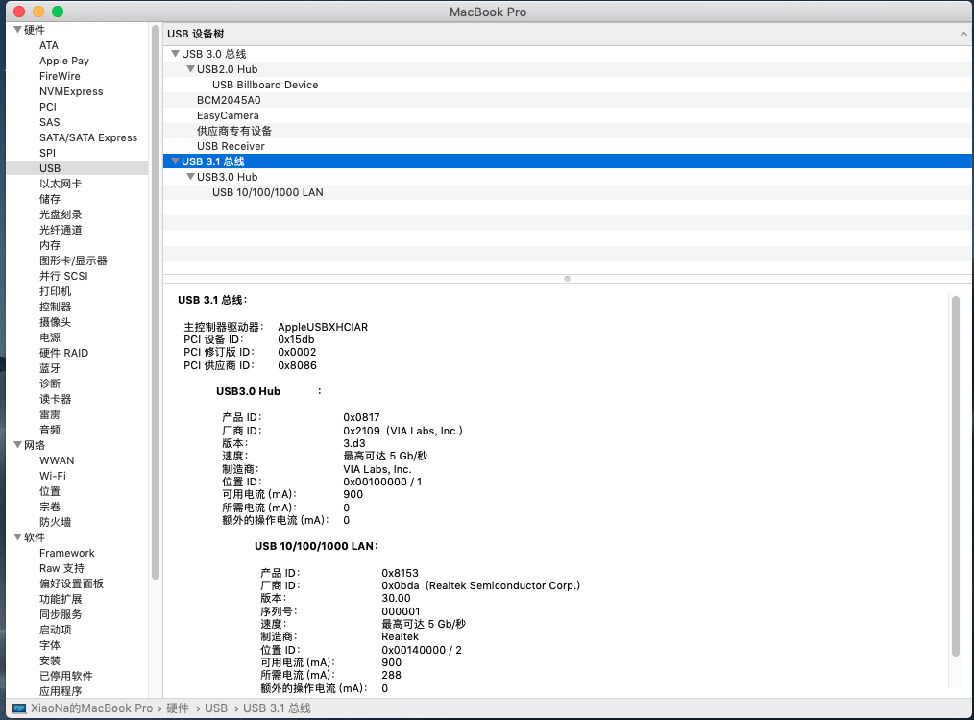Viewport: 974px width, 720px height.
Task: Open 字体 section
Action: tap(50, 645)
